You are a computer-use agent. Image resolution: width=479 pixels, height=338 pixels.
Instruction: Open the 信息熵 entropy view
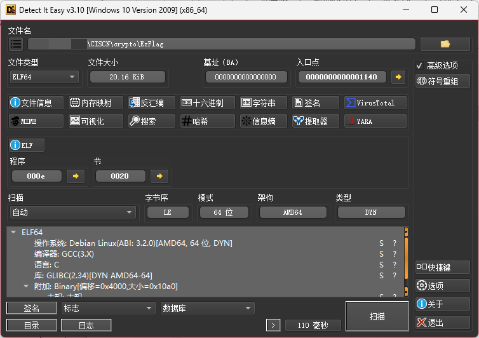[x=264, y=121]
